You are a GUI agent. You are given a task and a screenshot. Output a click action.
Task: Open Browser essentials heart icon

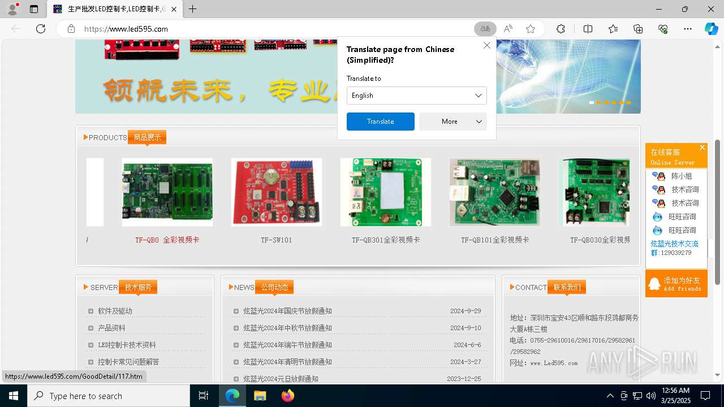663,29
